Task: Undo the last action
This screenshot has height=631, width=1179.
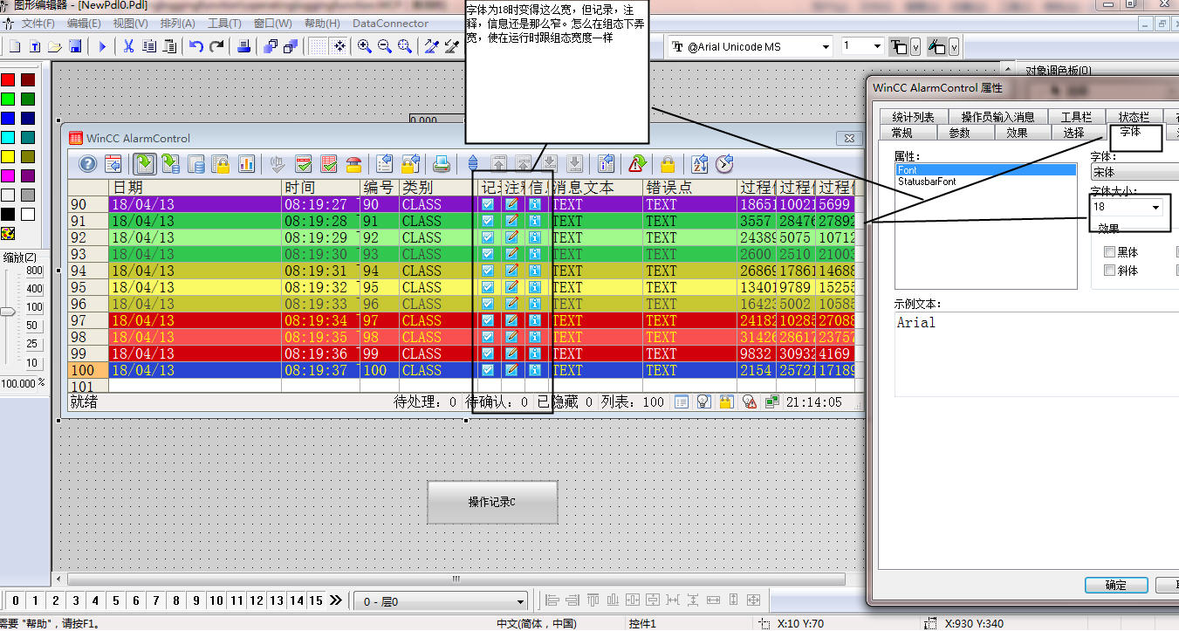Action: (x=196, y=46)
